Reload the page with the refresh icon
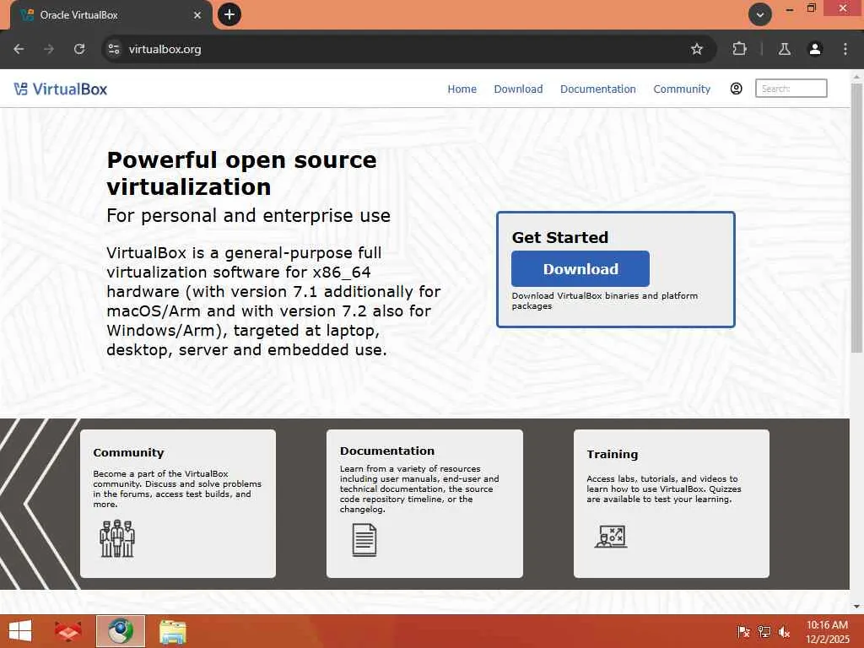 79,49
